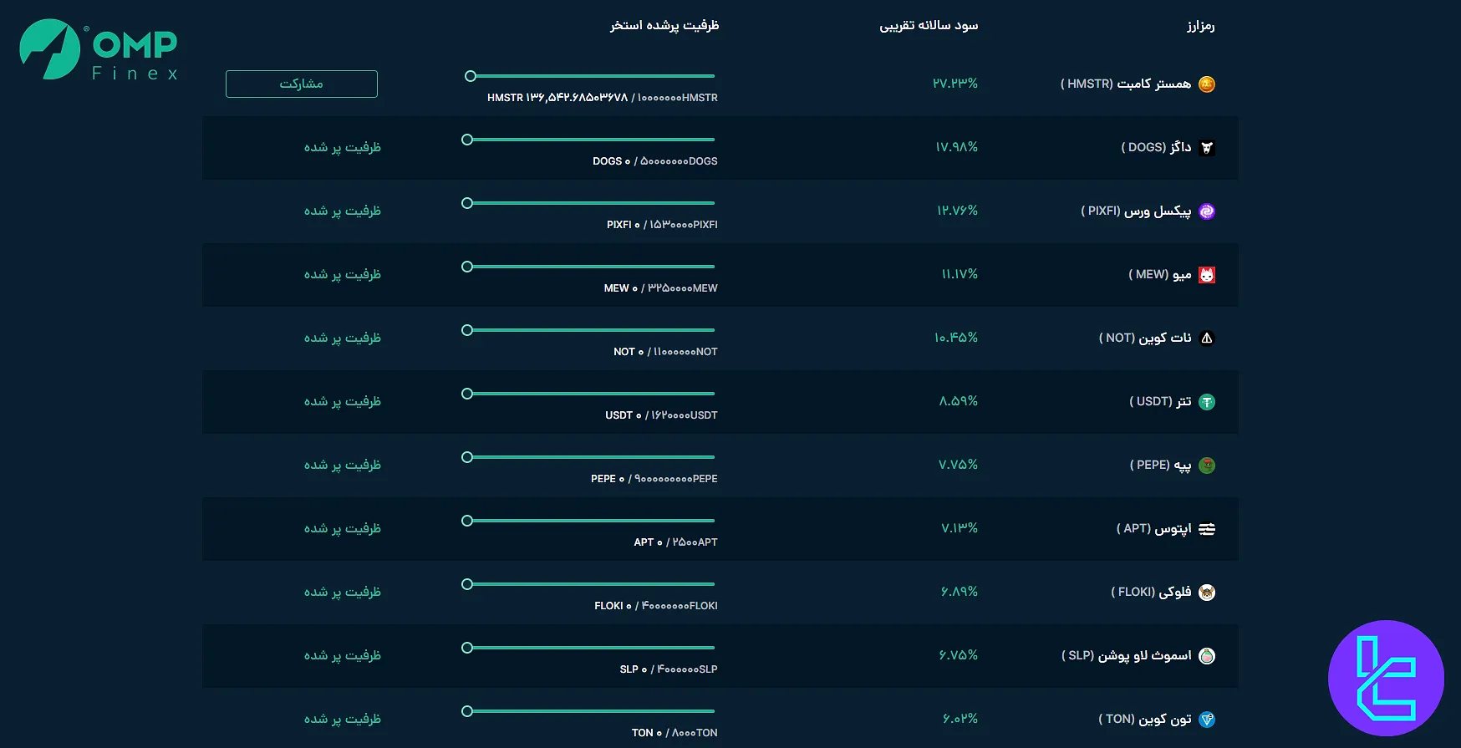Click the USDT pool capacity slider handle
1461x748 pixels.
point(467,394)
